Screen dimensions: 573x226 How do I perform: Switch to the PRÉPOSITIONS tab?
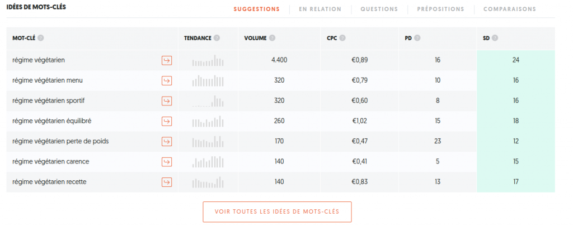click(x=440, y=9)
